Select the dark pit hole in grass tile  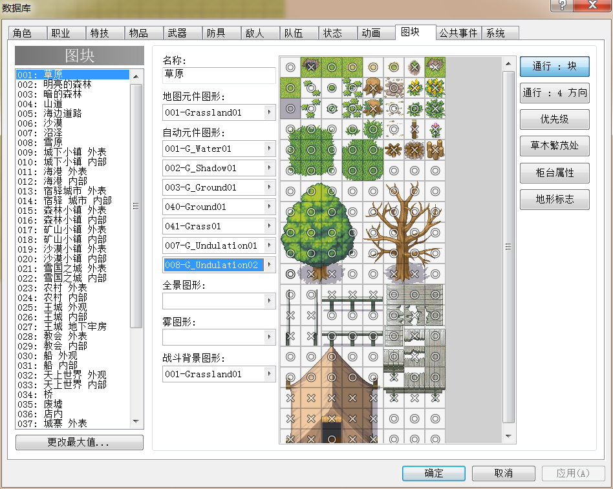coord(311,67)
